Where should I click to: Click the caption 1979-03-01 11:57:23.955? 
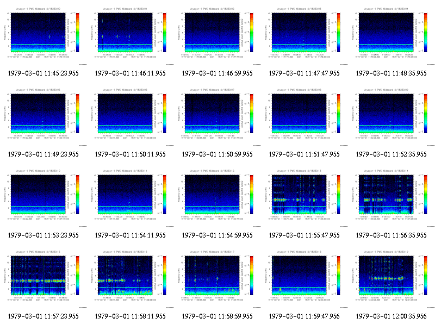pos(43,316)
